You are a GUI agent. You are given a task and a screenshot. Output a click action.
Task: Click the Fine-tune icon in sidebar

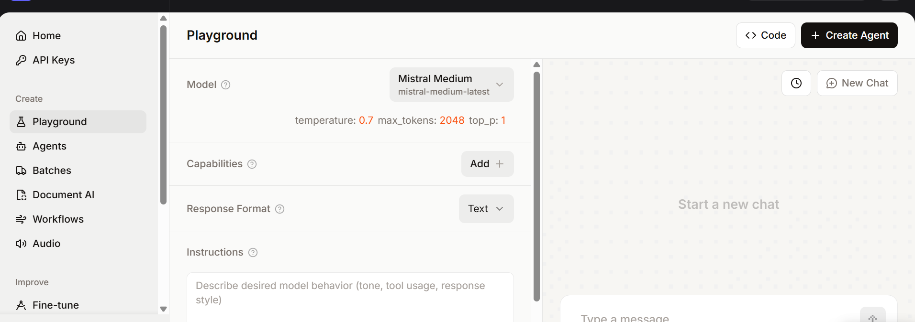pos(21,305)
